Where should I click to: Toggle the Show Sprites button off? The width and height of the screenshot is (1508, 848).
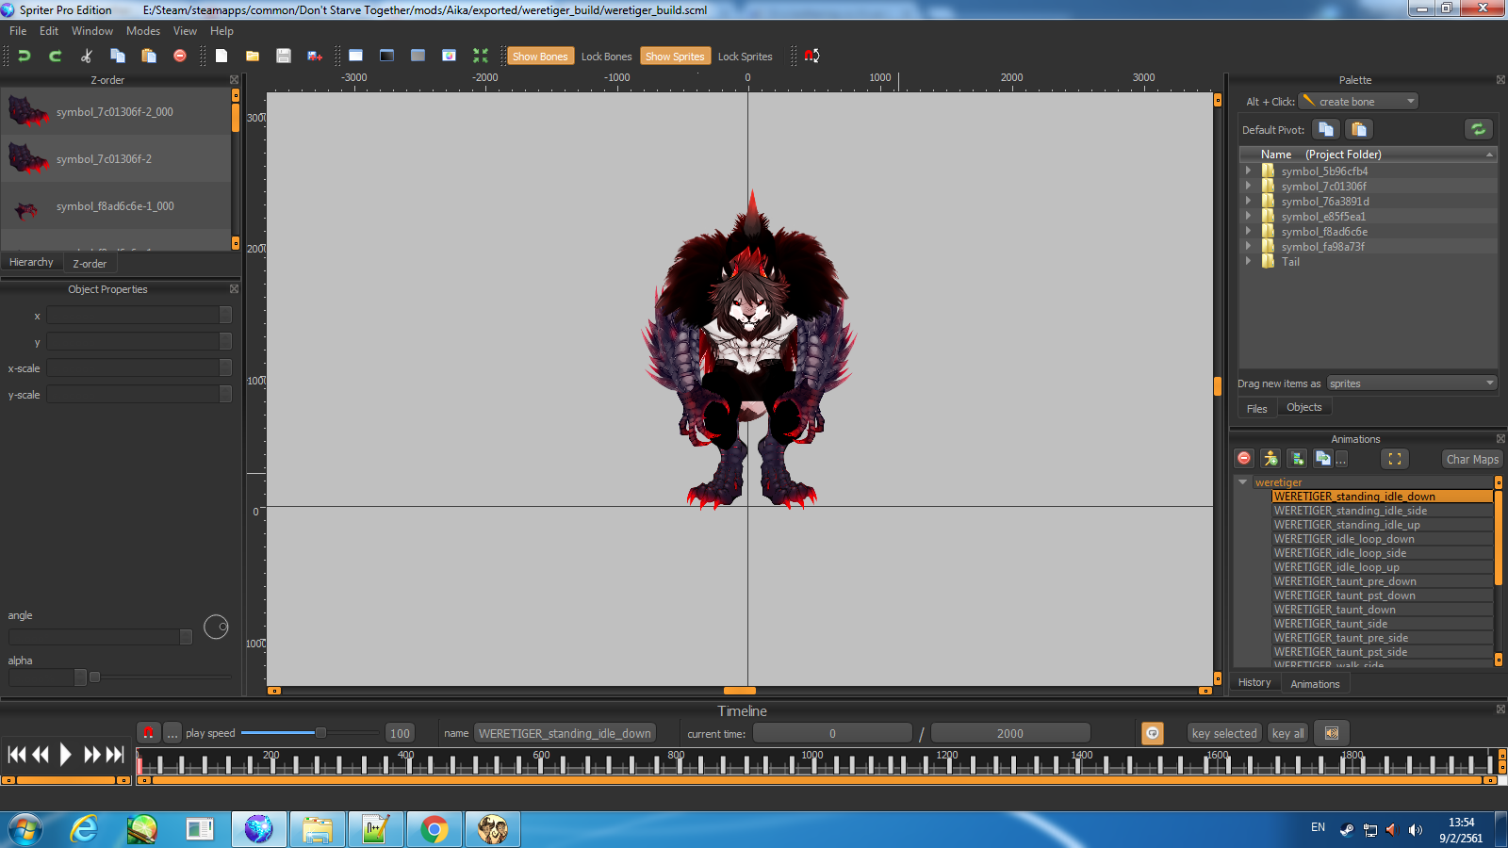[675, 57]
